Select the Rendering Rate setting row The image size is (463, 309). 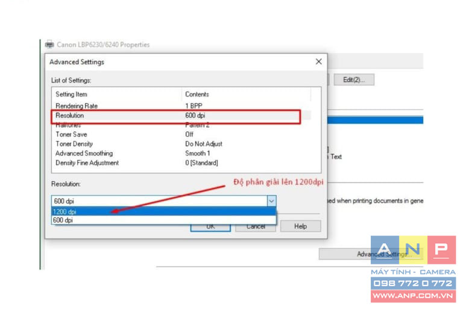(181, 106)
